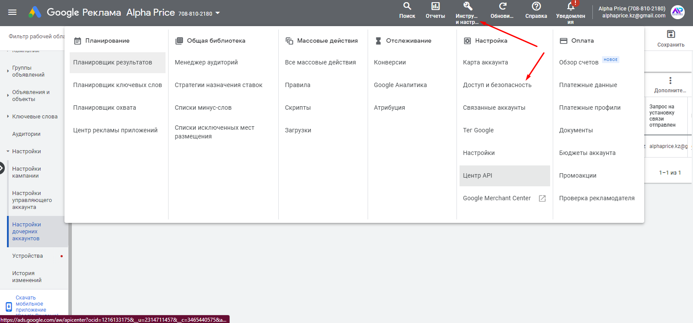This screenshot has width=693, height=323.
Task: Open the notifications bell icon
Action: pyautogui.click(x=571, y=6)
